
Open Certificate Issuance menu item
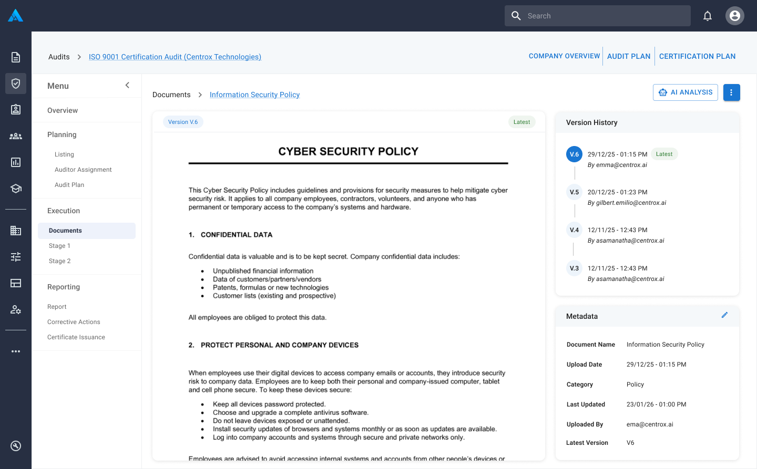(76, 337)
